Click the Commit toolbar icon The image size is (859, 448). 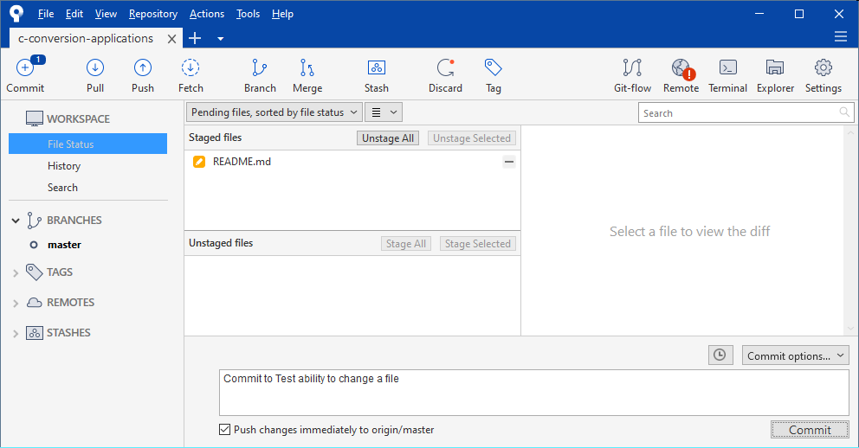click(25, 67)
